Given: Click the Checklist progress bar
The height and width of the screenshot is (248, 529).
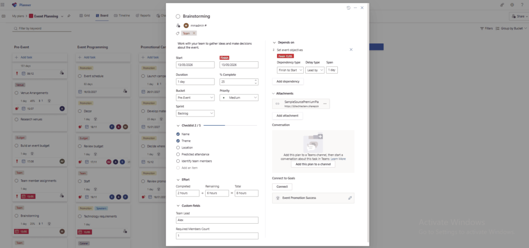Looking at the screenshot, I should (230, 125).
